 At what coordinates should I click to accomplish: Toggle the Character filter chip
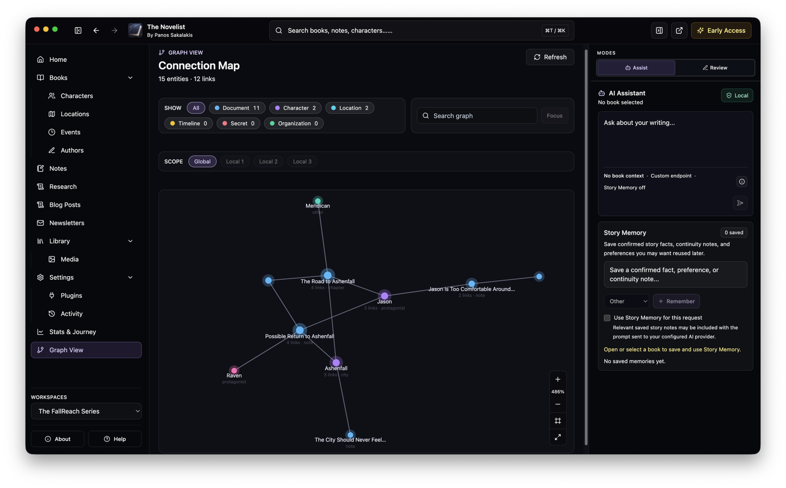(x=295, y=108)
